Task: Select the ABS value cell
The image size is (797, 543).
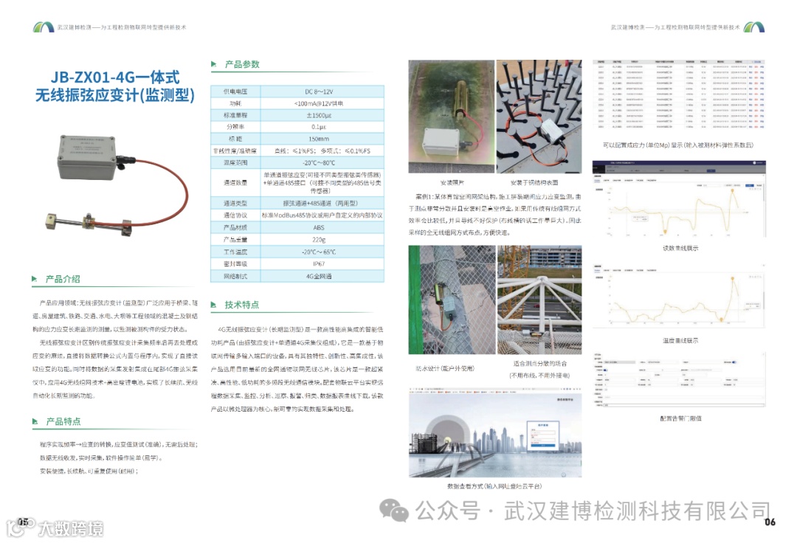Action: click(322, 227)
